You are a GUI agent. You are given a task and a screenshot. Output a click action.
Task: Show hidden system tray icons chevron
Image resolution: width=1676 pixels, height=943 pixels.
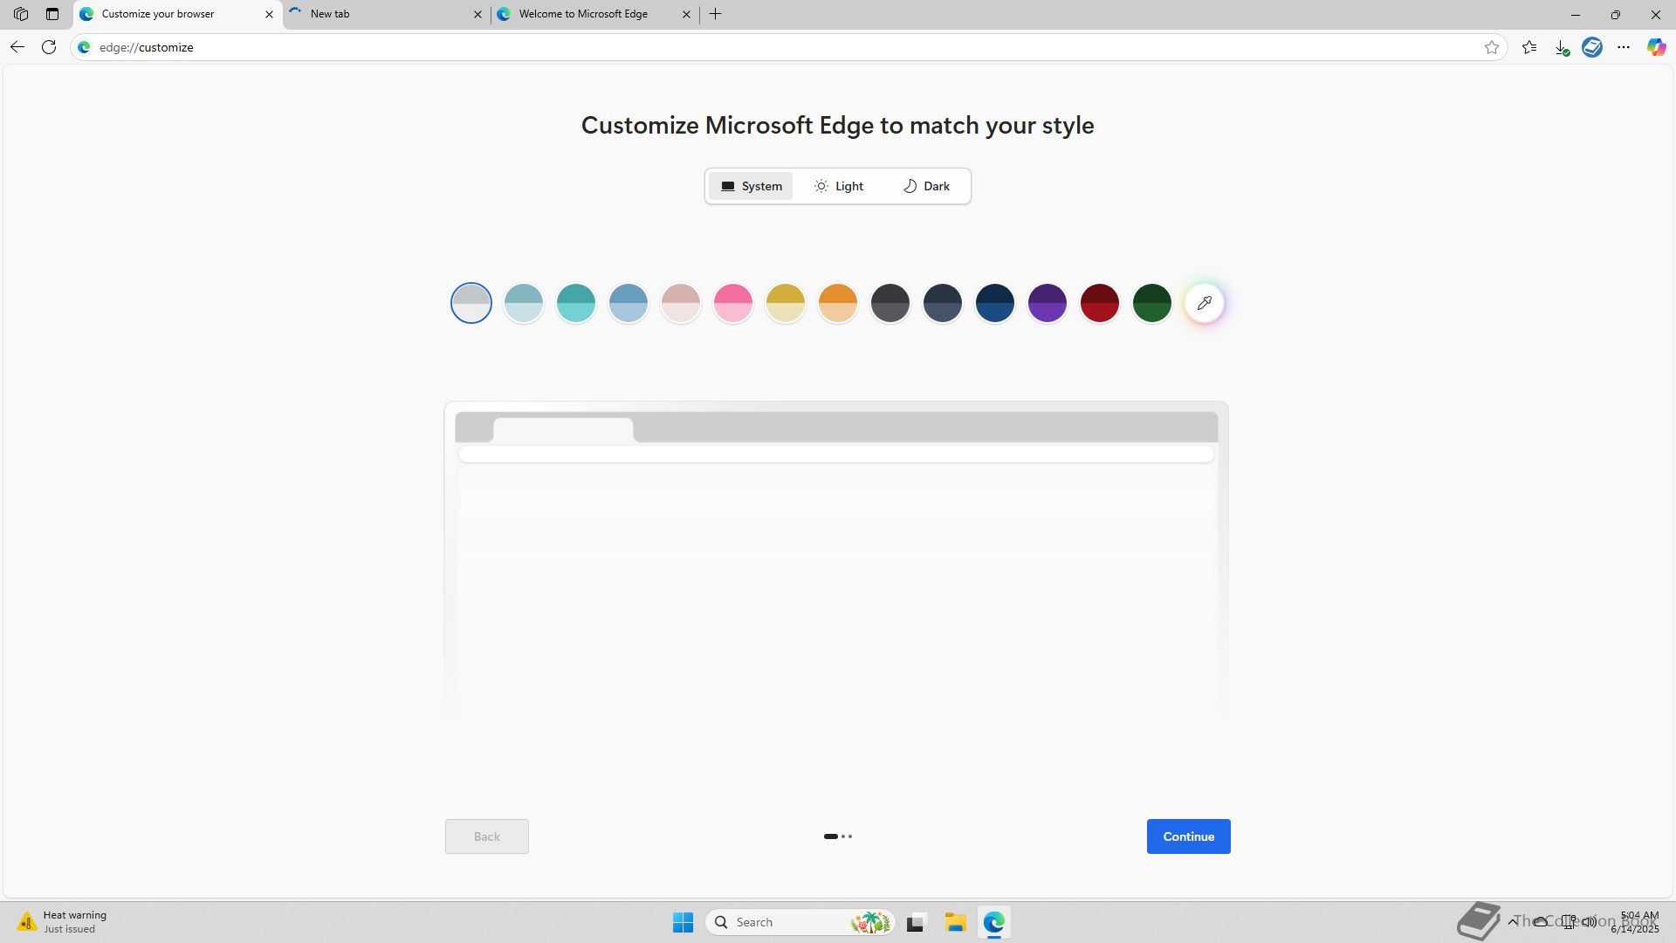(1512, 921)
